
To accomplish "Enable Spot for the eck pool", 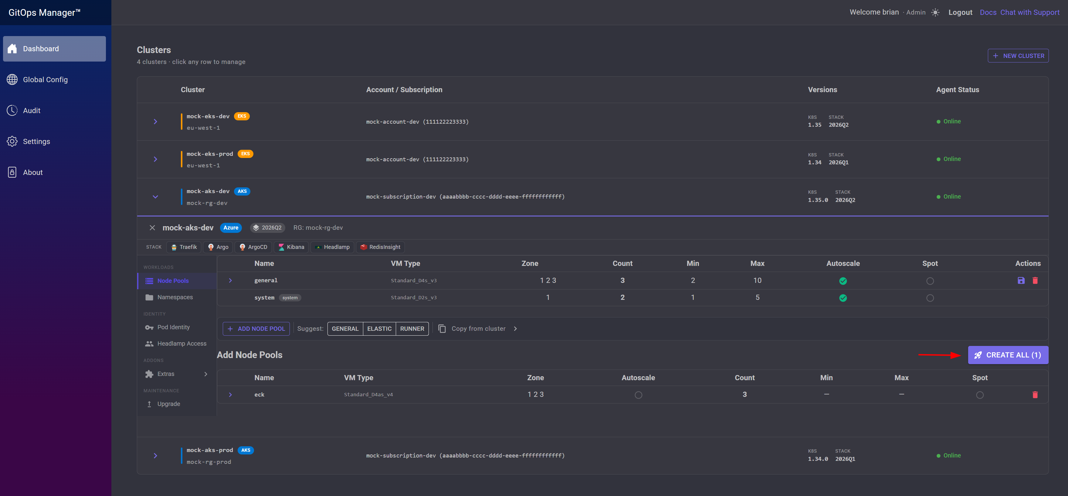I will pos(980,395).
